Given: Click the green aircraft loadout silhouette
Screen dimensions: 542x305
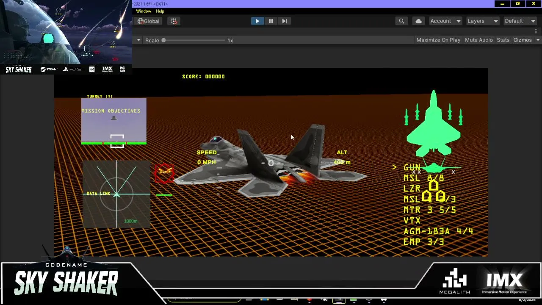Looking at the screenshot, I should tap(433, 124).
